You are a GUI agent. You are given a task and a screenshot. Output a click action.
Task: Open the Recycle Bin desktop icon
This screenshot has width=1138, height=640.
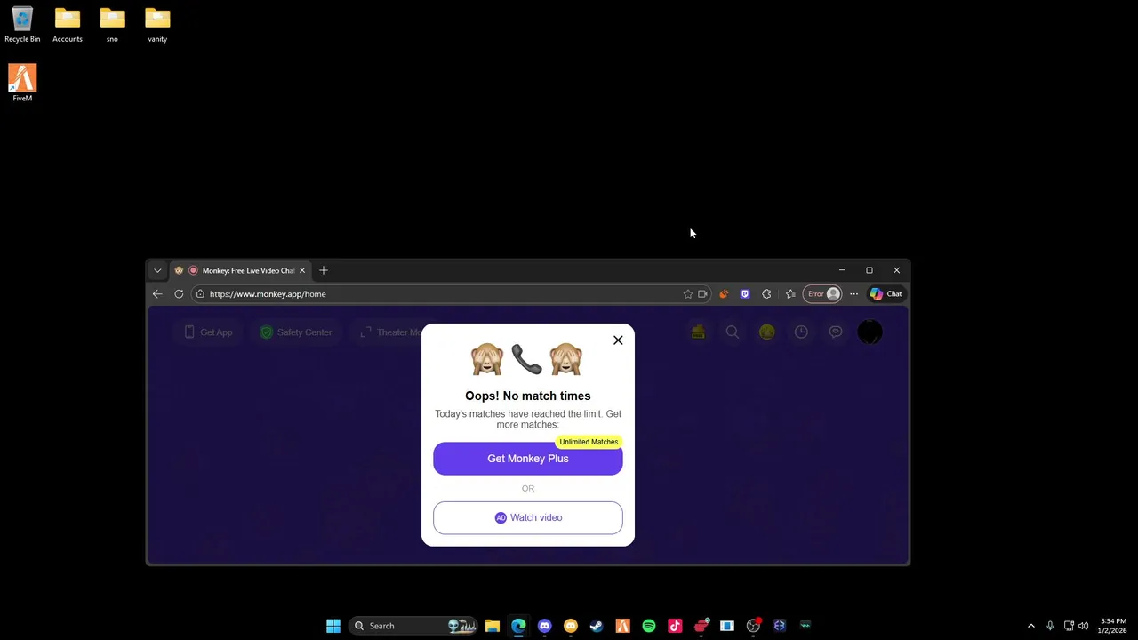(x=22, y=25)
